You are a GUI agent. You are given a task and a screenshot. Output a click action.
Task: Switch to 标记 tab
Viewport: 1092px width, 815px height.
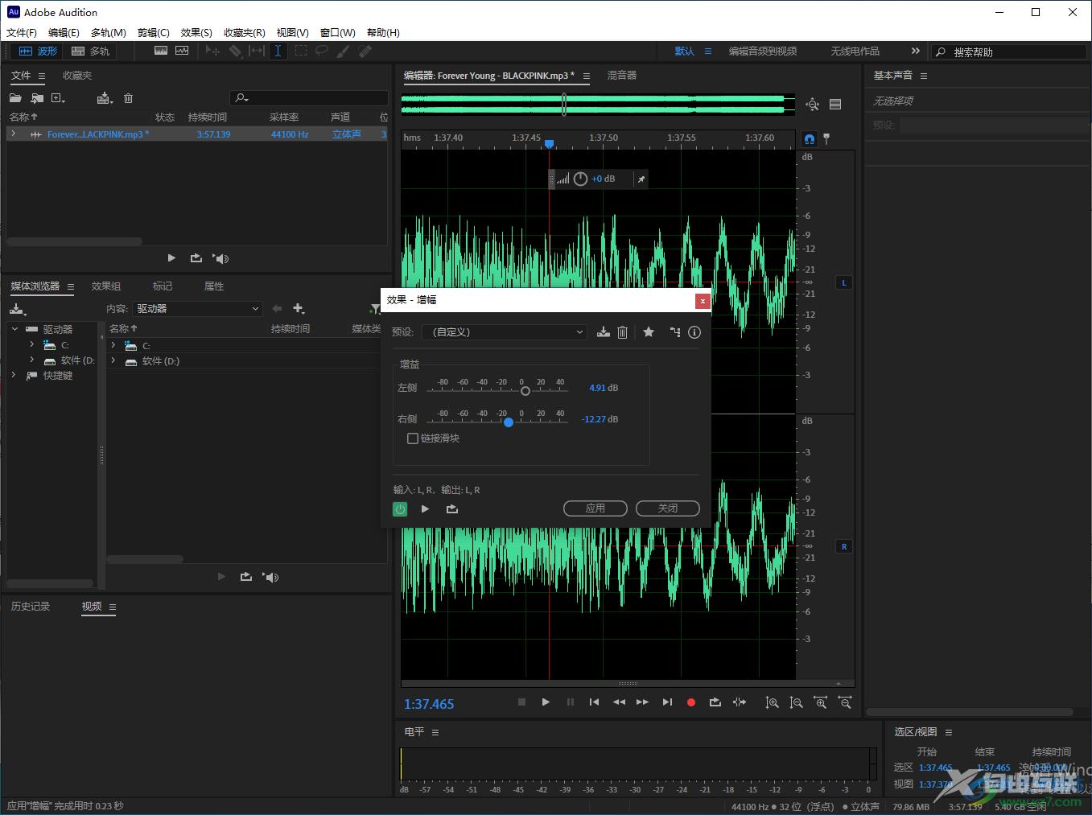(x=163, y=286)
